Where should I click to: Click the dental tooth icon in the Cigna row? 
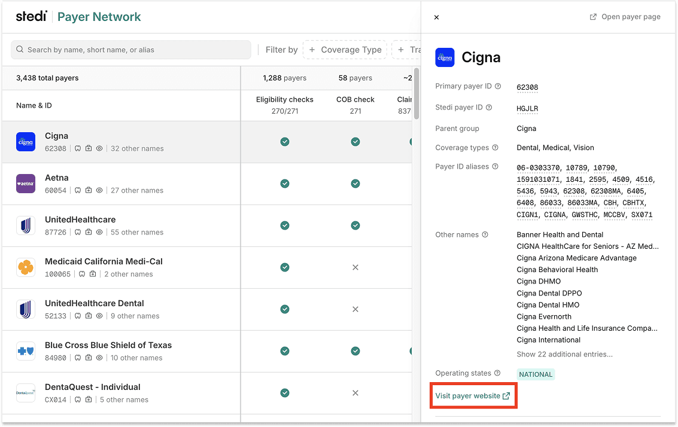click(x=78, y=148)
